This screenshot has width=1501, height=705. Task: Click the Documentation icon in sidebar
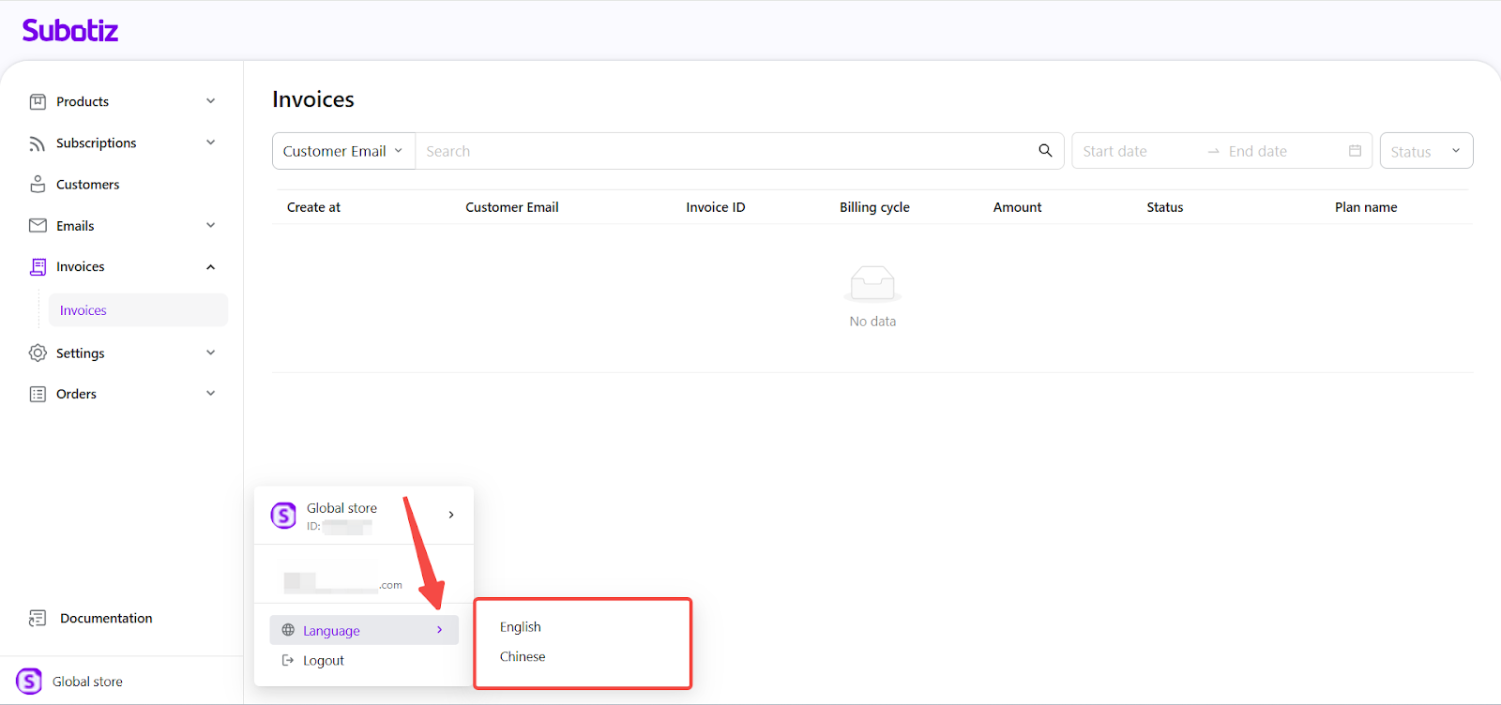[38, 619]
